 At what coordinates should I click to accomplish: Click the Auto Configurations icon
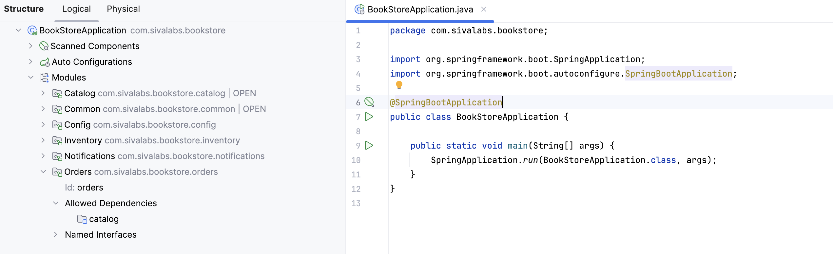45,62
